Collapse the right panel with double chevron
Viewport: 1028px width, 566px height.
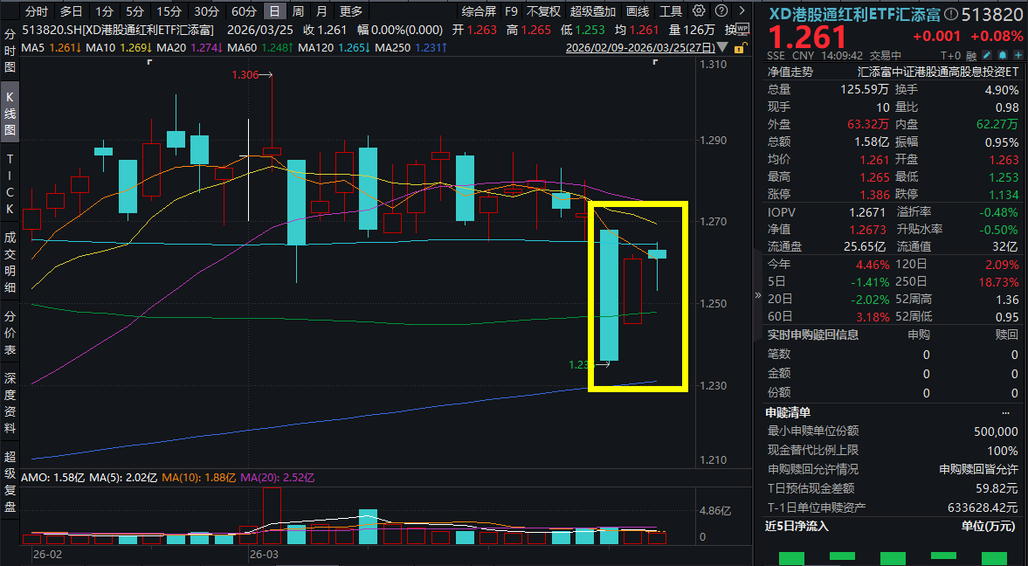757,295
